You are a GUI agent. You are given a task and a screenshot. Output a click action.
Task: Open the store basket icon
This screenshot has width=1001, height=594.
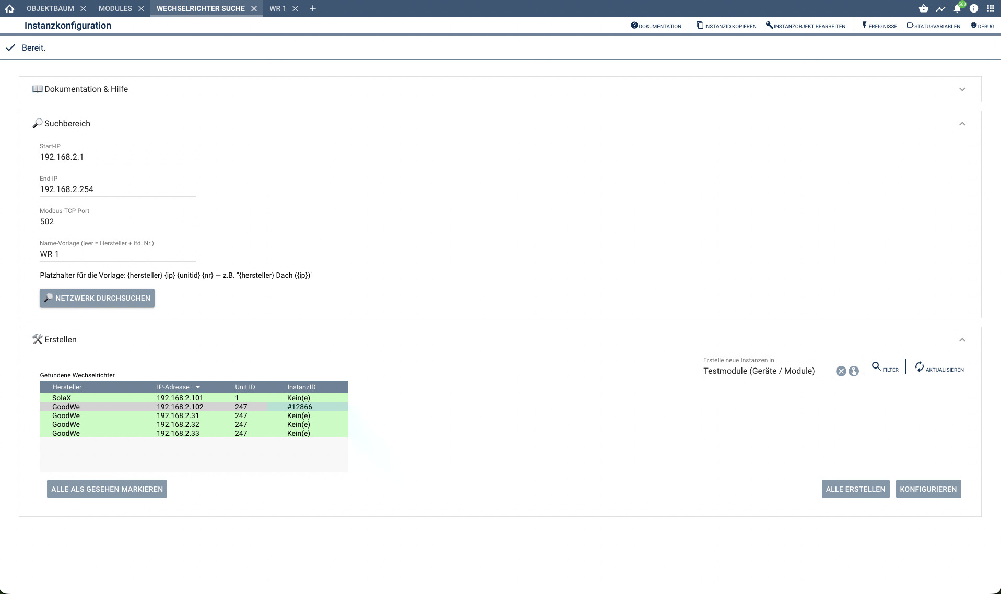click(924, 8)
